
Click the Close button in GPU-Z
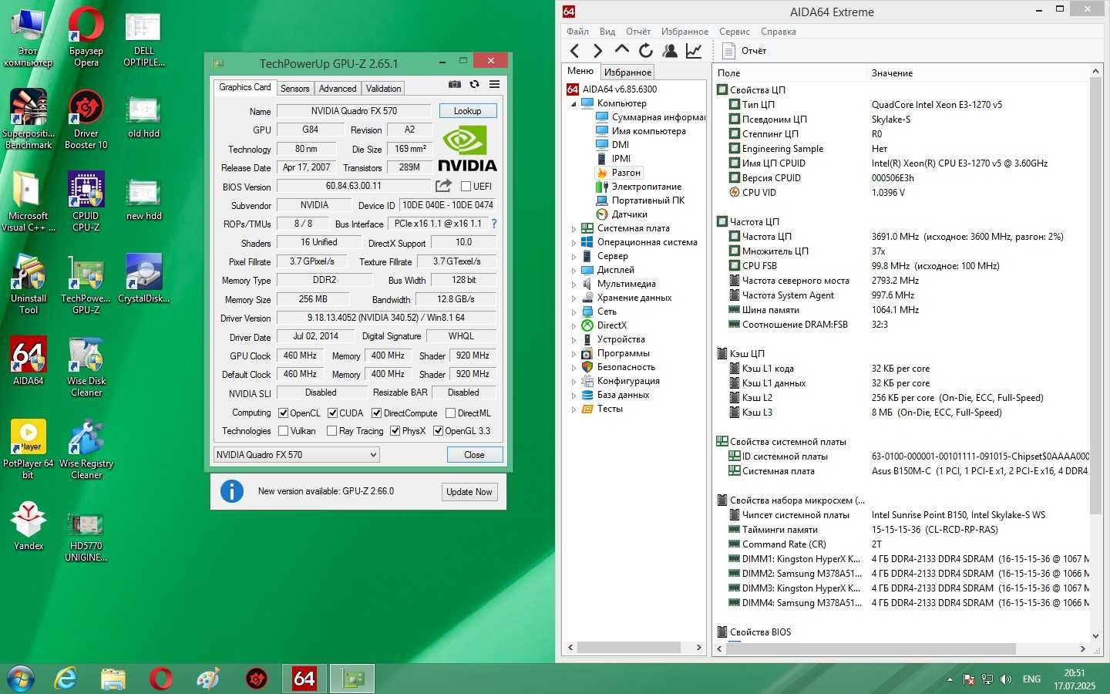pos(474,455)
